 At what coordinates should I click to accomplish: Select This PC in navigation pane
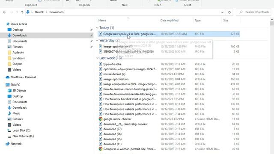15,85
